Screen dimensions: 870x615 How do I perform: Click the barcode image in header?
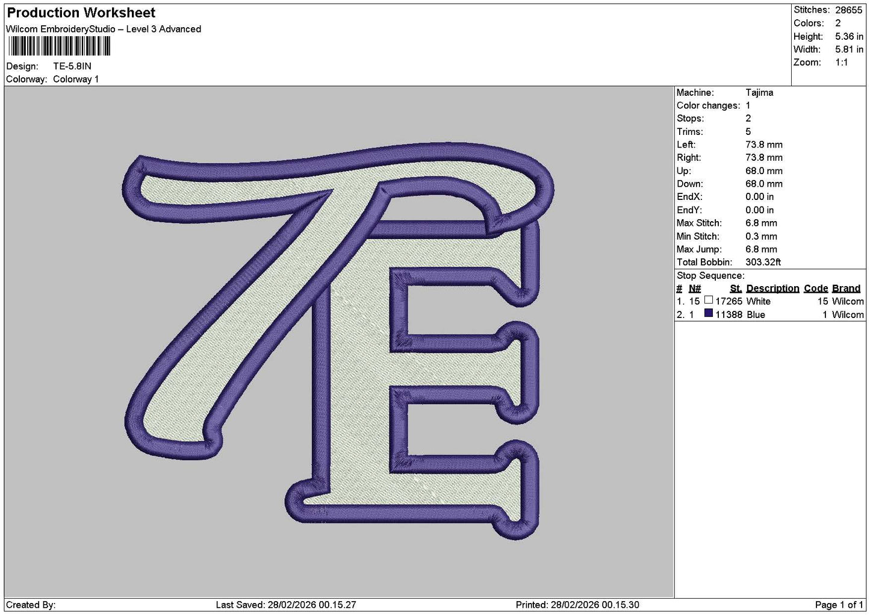click(x=59, y=46)
